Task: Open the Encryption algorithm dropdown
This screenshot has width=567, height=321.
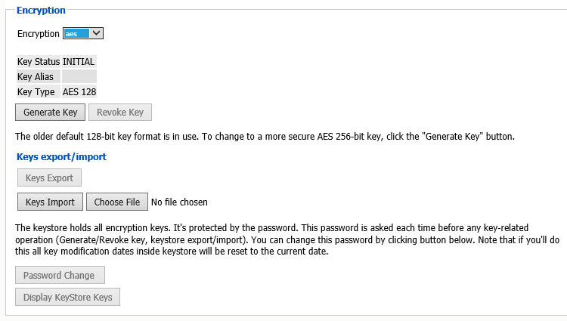Action: 83,33
